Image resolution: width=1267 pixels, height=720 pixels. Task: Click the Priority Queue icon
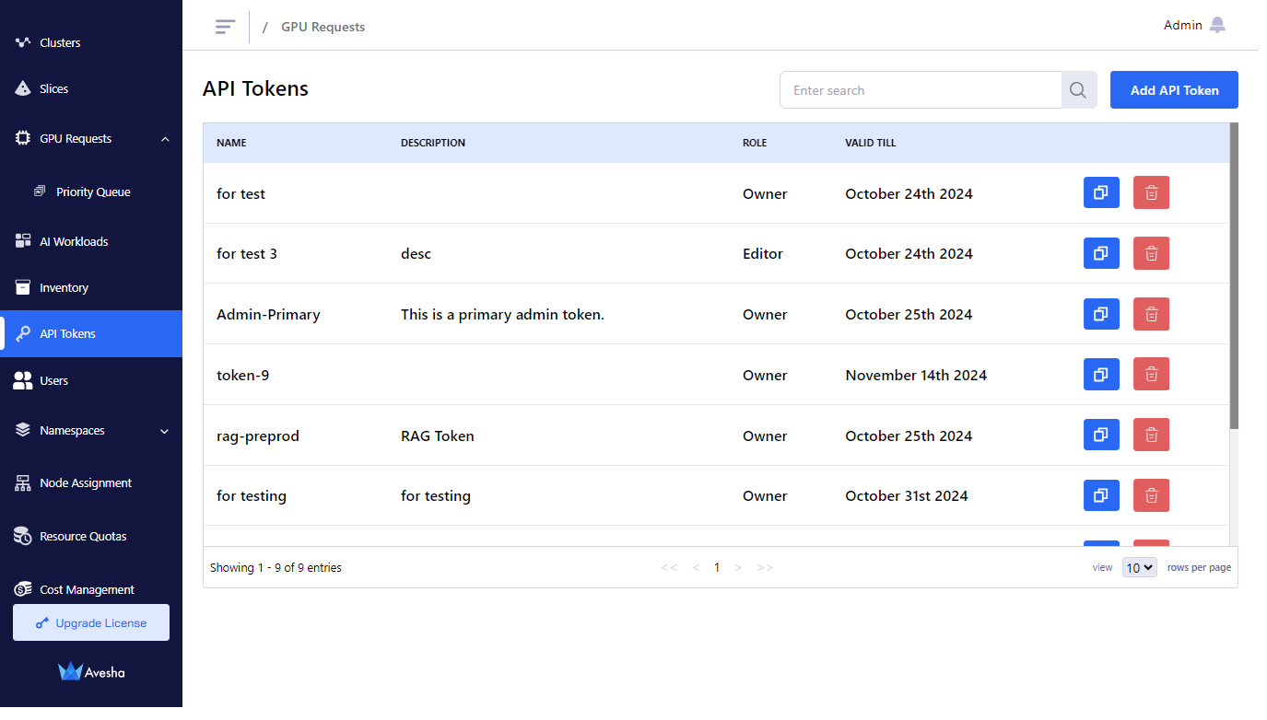point(40,192)
